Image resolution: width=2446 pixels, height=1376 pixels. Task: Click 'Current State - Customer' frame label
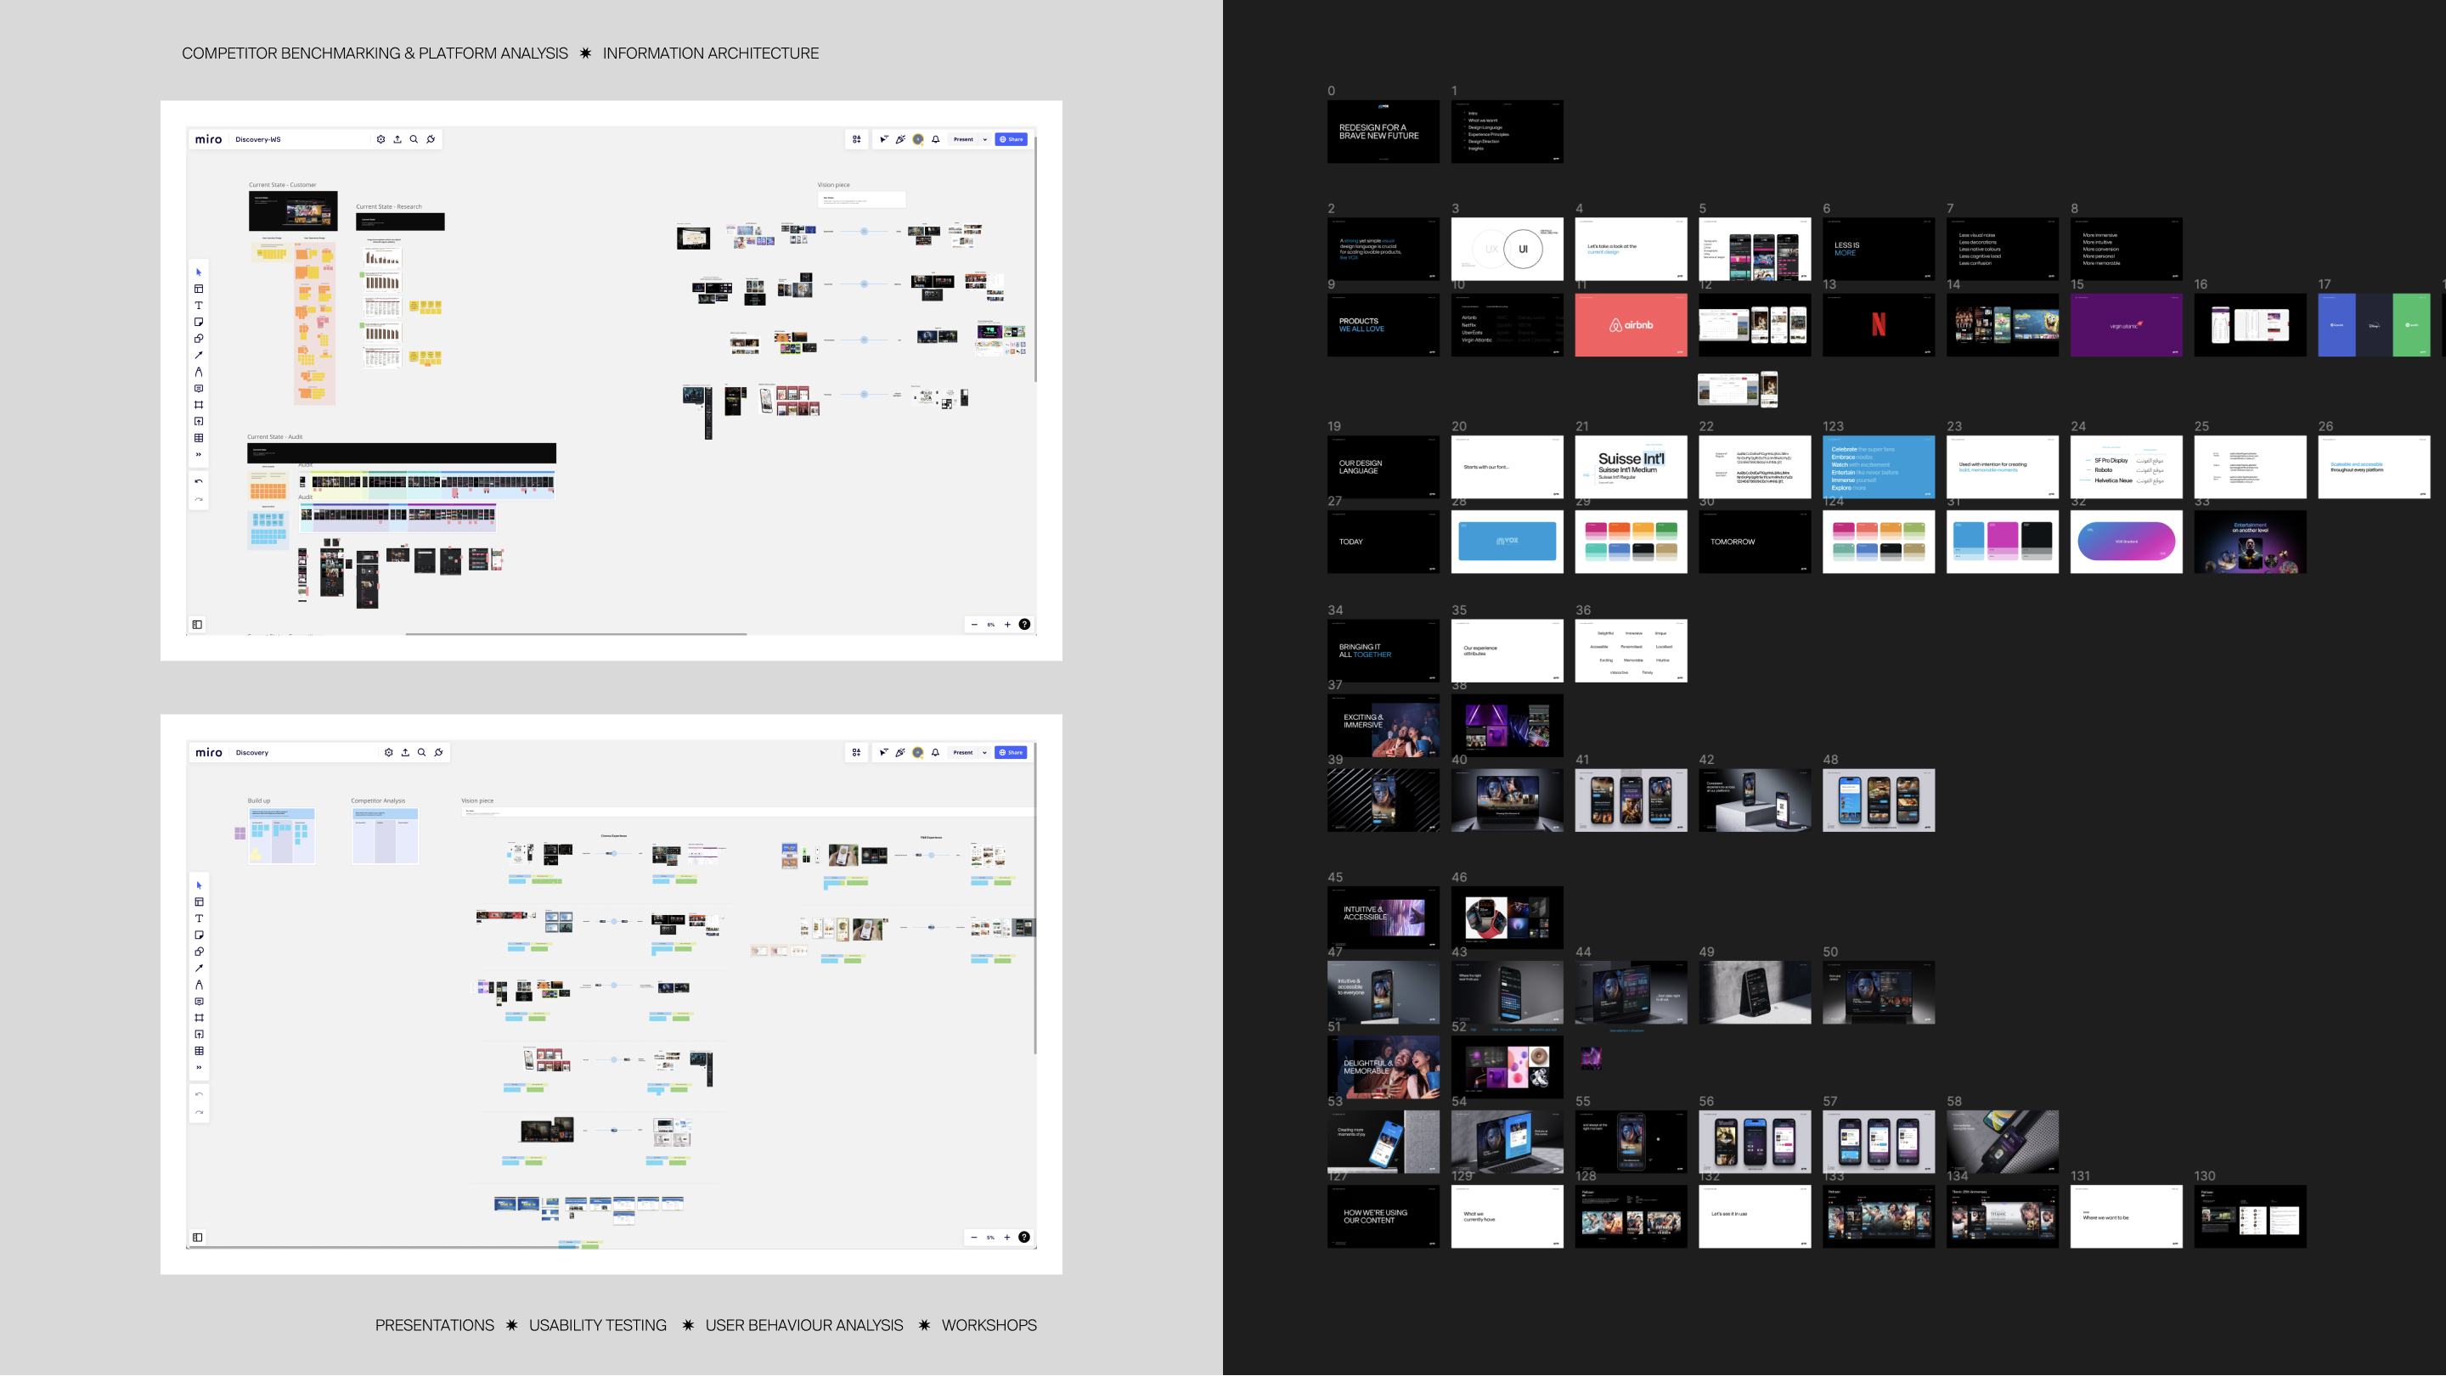282,185
